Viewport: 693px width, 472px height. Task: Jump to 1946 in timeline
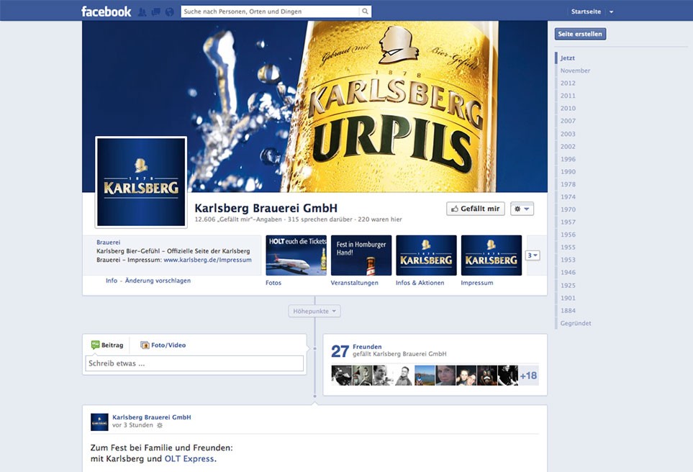pos(568,273)
